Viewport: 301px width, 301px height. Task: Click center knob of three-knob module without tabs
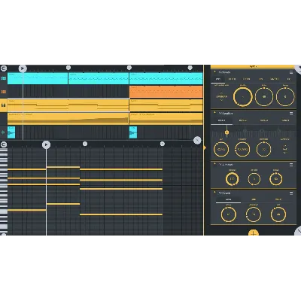coord(254,179)
